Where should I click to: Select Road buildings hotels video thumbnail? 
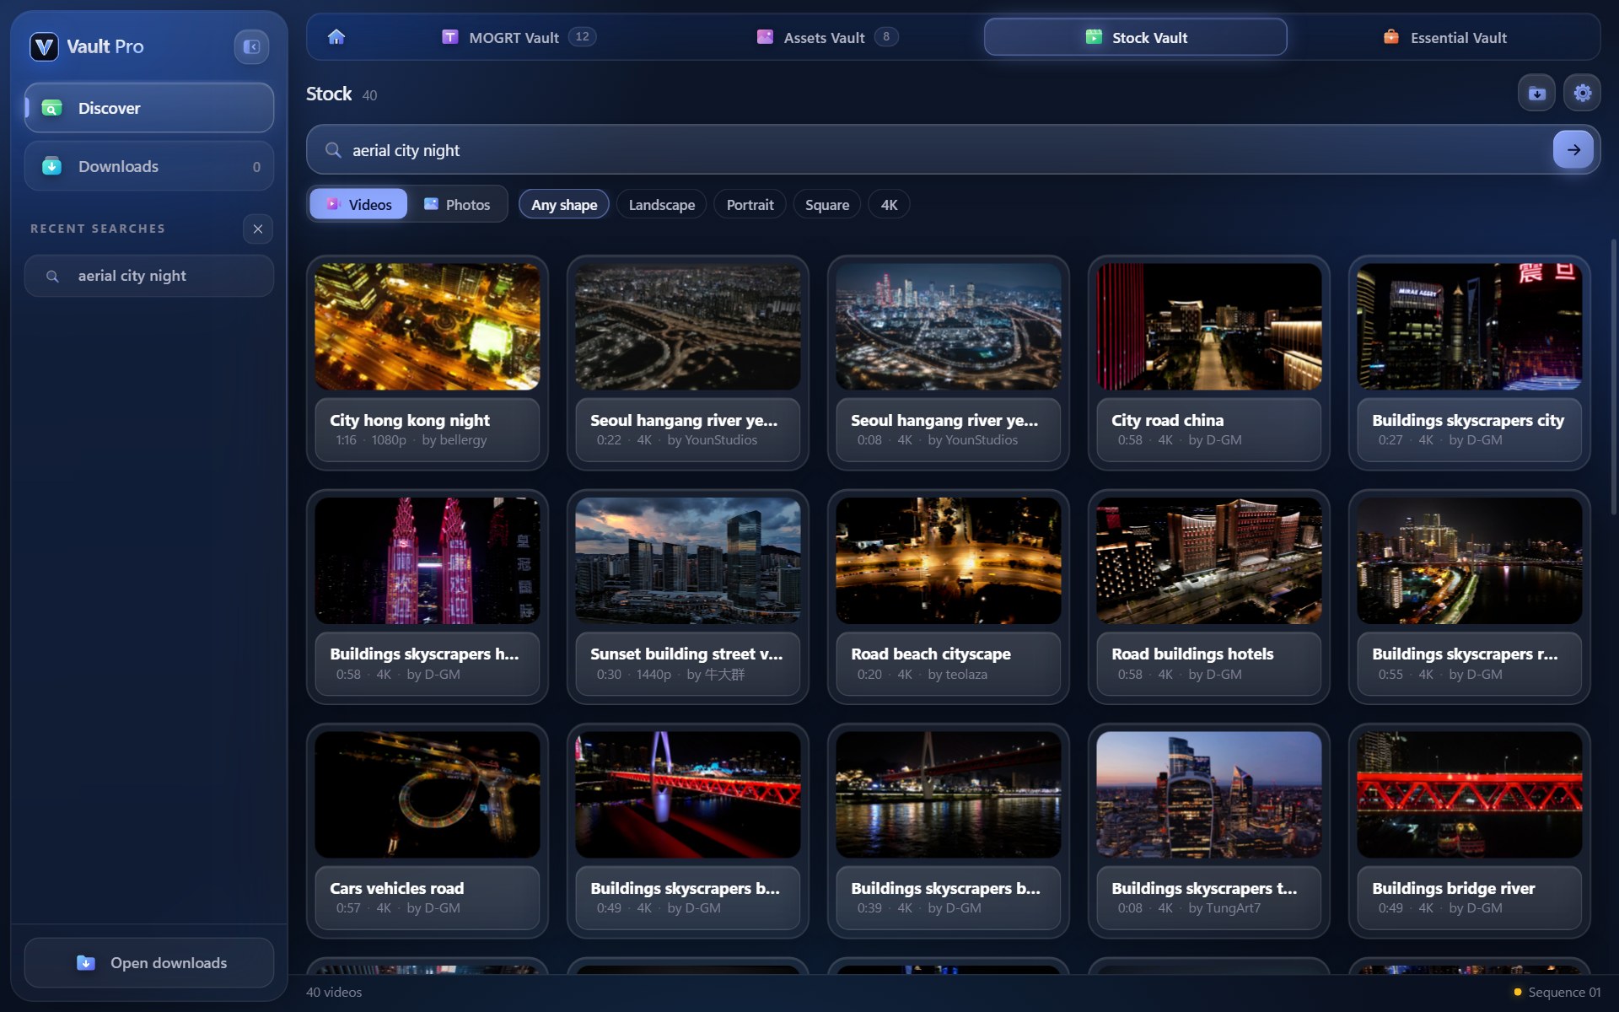pos(1209,561)
